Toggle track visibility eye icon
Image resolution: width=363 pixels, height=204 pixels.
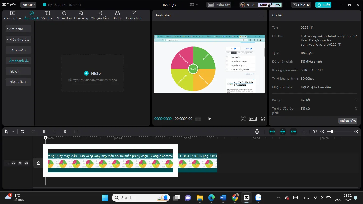pos(20,163)
